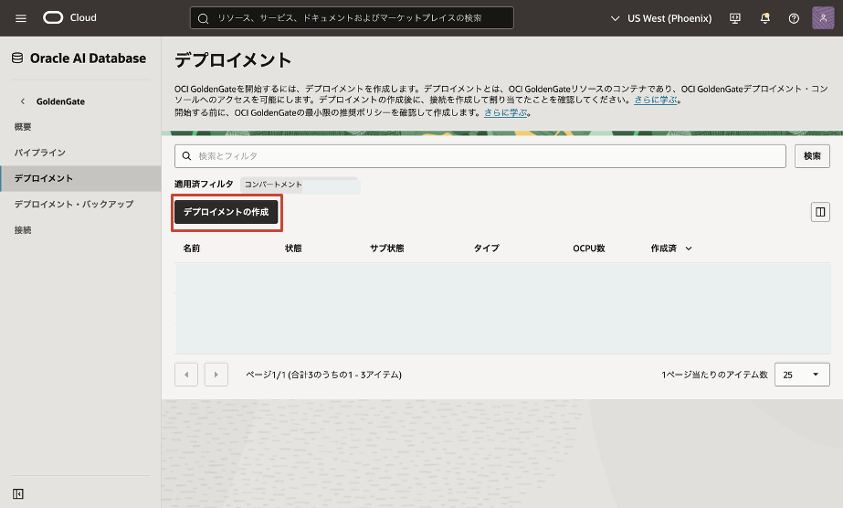
Task: Click the 検索 button
Action: pyautogui.click(x=812, y=156)
